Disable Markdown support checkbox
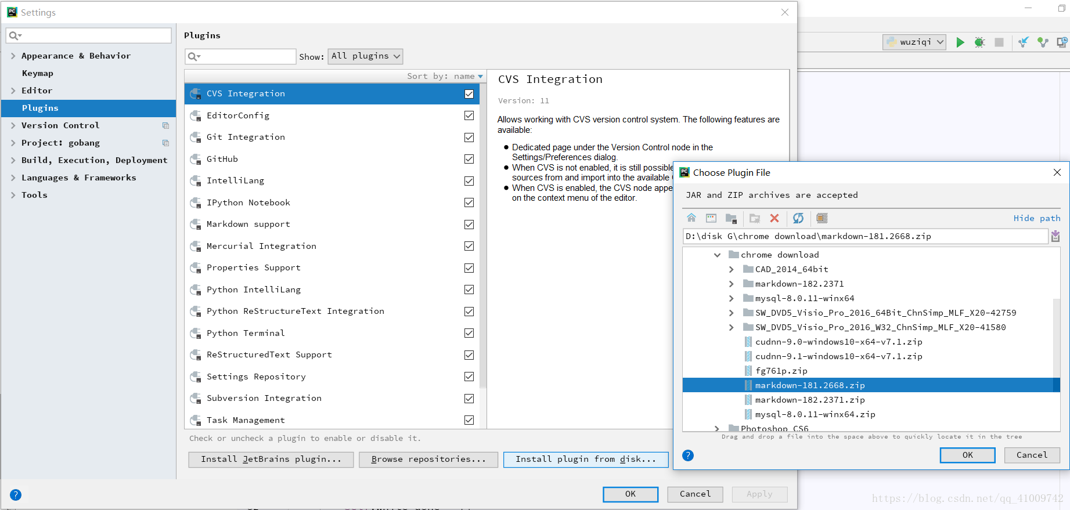Viewport: 1070px width, 510px height. [469, 225]
